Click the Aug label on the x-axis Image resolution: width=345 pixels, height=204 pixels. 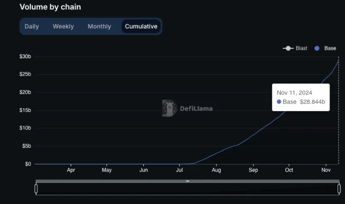click(x=216, y=170)
